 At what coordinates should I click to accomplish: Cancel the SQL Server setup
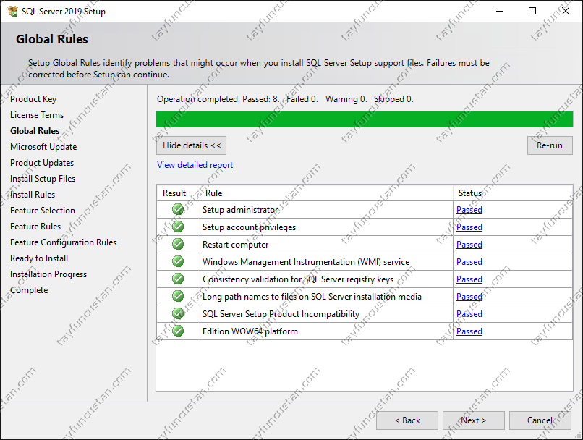[x=540, y=420]
